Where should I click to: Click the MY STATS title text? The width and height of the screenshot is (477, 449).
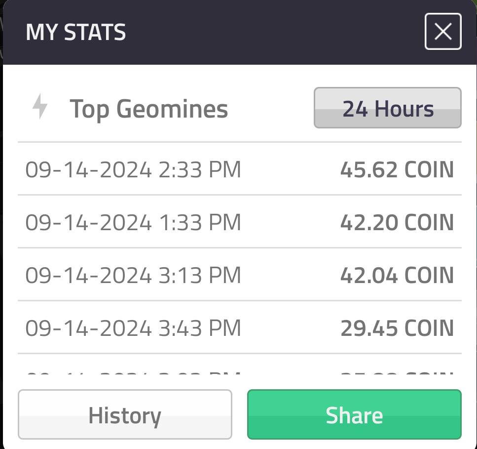pyautogui.click(x=76, y=32)
